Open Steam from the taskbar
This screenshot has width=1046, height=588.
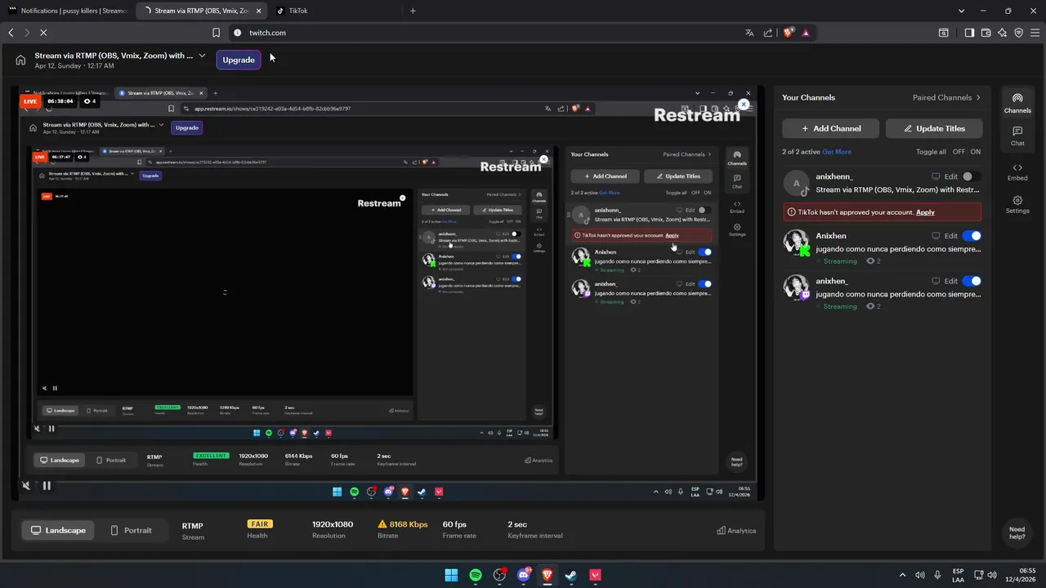point(571,575)
